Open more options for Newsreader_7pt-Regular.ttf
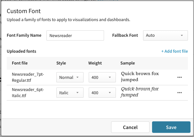The image size is (194, 137). pyautogui.click(x=179, y=77)
